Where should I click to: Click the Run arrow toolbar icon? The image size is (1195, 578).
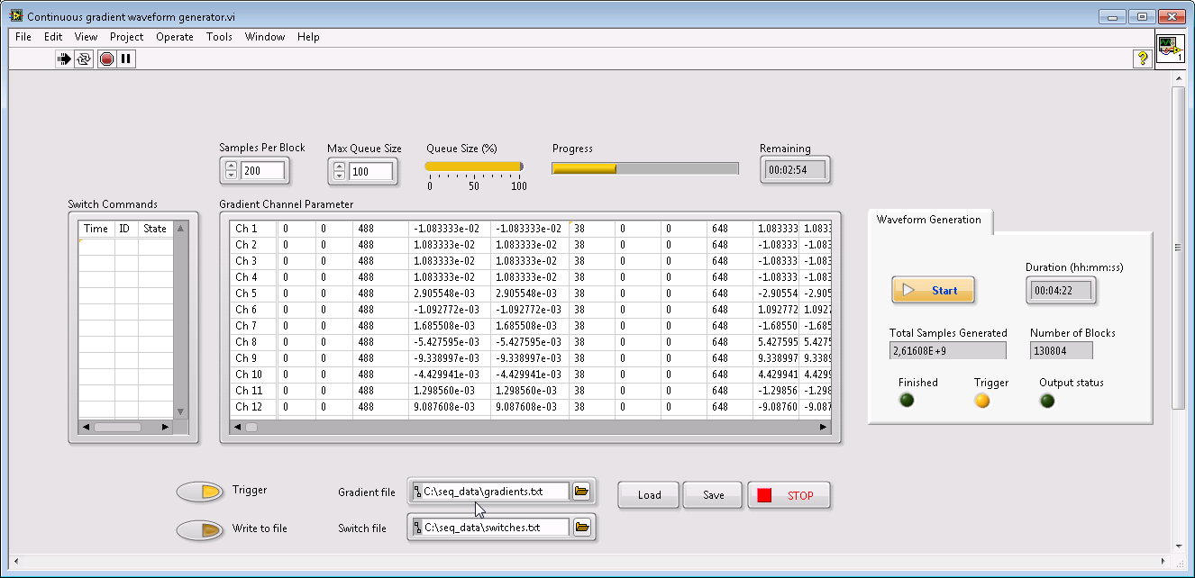tap(64, 59)
